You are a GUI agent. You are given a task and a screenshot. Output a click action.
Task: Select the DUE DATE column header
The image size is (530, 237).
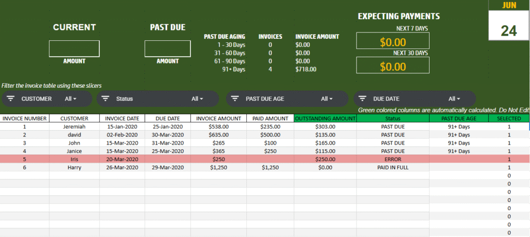[168, 118]
